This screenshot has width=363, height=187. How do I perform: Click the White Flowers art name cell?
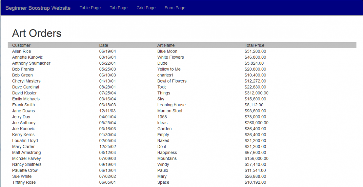(170, 57)
